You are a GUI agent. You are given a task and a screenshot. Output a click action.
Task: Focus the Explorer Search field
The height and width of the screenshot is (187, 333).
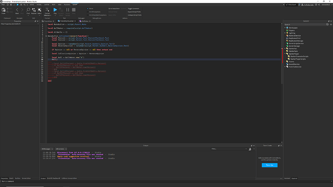click(305, 25)
